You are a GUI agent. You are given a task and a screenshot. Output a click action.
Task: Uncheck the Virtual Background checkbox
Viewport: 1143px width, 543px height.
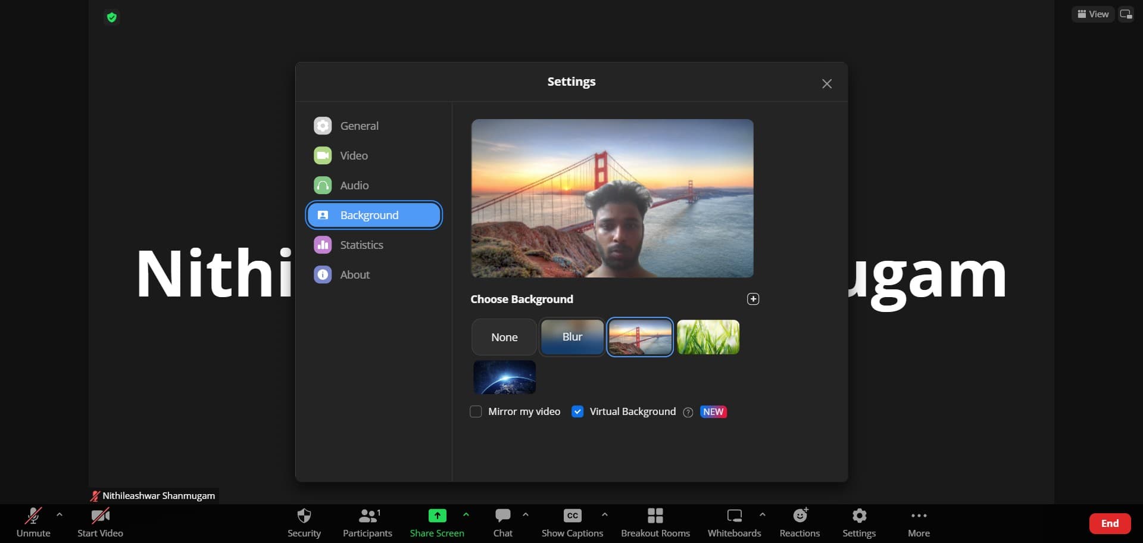[577, 412]
